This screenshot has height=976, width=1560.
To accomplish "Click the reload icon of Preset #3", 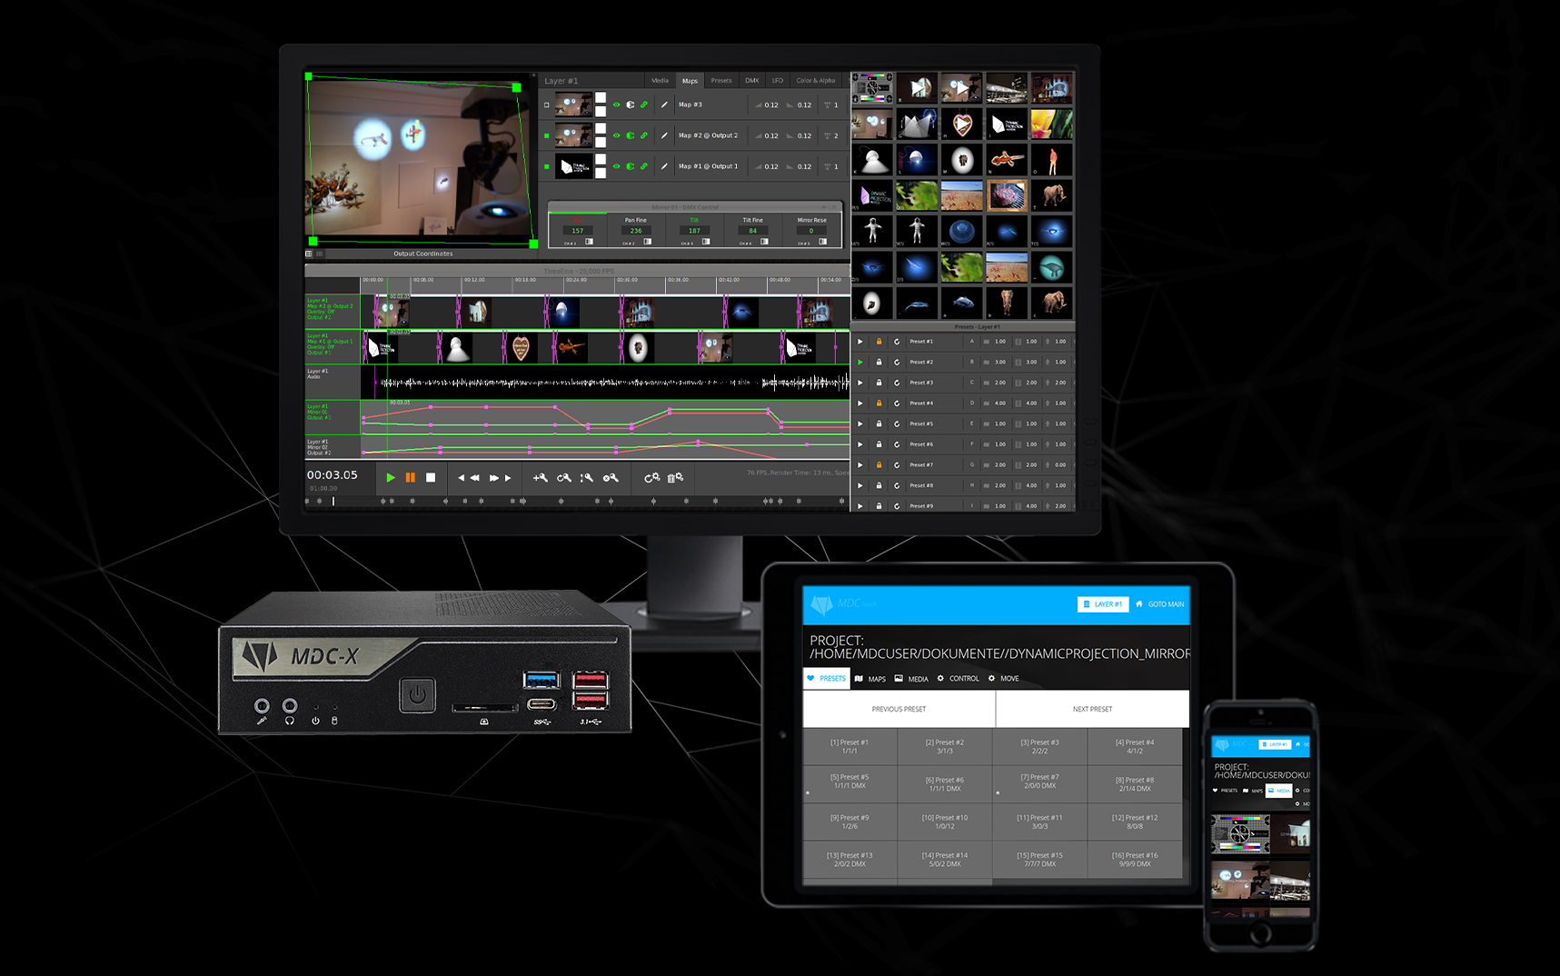I will click(897, 383).
